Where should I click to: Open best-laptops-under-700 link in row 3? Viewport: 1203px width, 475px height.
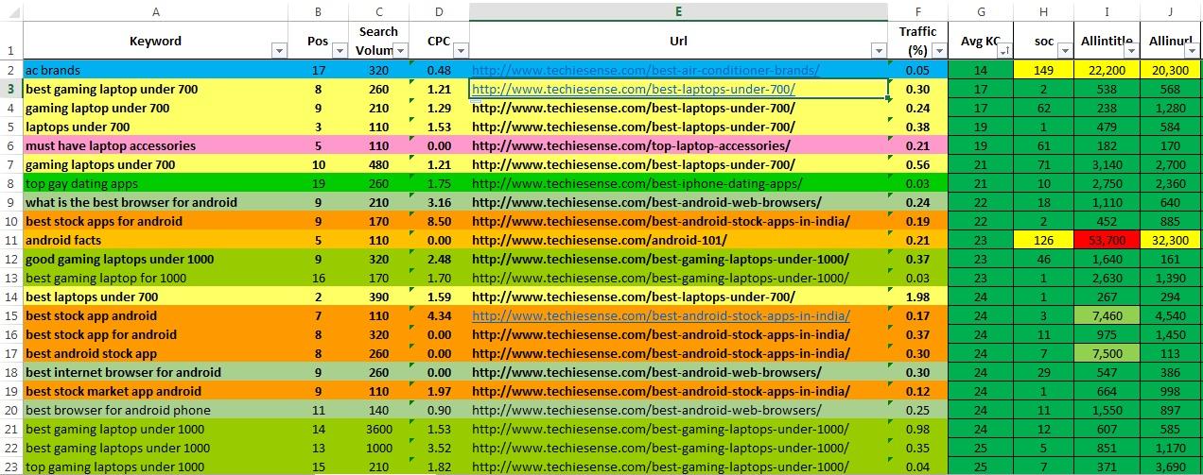coord(633,89)
